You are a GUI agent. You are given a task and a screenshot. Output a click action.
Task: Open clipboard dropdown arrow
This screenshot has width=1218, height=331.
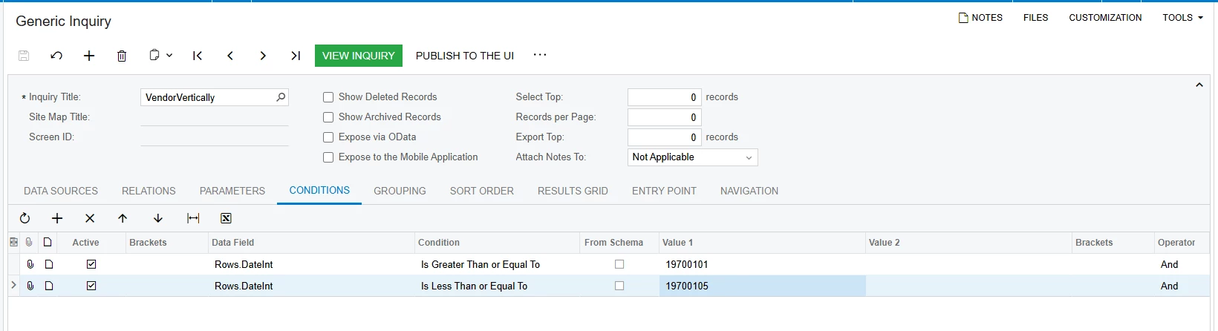click(x=169, y=56)
